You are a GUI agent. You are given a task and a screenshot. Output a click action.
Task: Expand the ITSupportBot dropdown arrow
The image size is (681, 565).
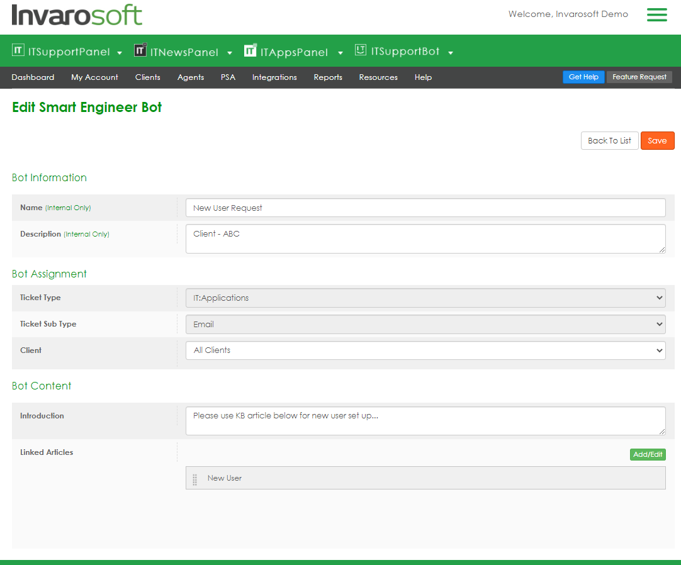click(x=451, y=53)
